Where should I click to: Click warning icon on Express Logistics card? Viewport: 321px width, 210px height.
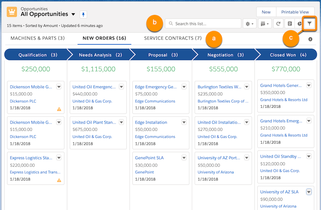click(59, 180)
